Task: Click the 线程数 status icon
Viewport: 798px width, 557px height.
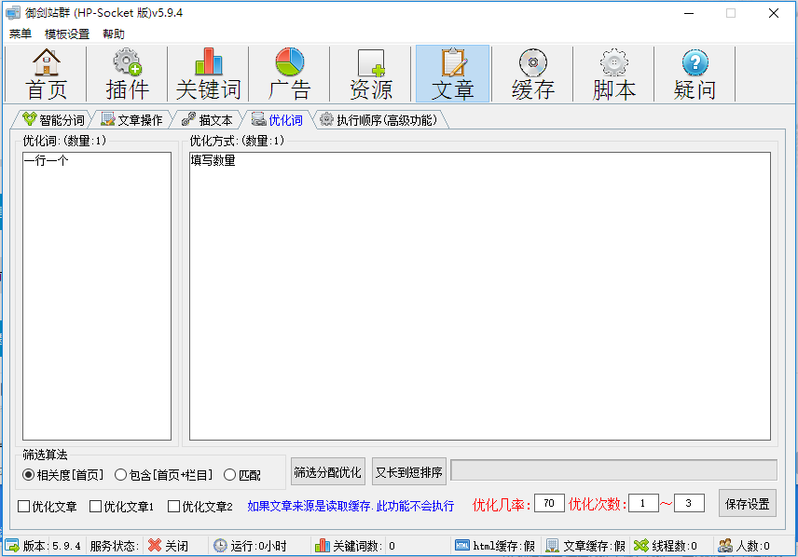Action: click(x=641, y=545)
